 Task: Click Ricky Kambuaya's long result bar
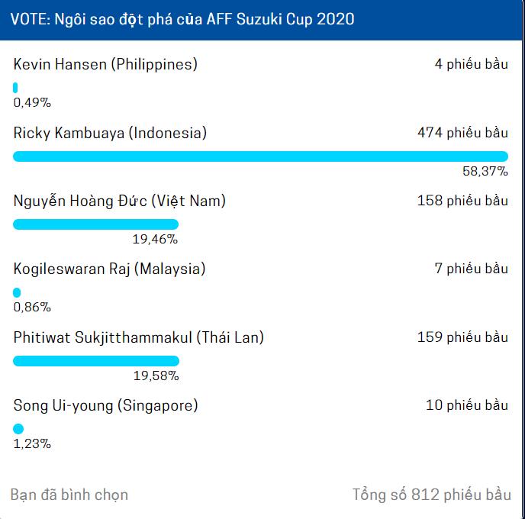[x=260, y=156]
